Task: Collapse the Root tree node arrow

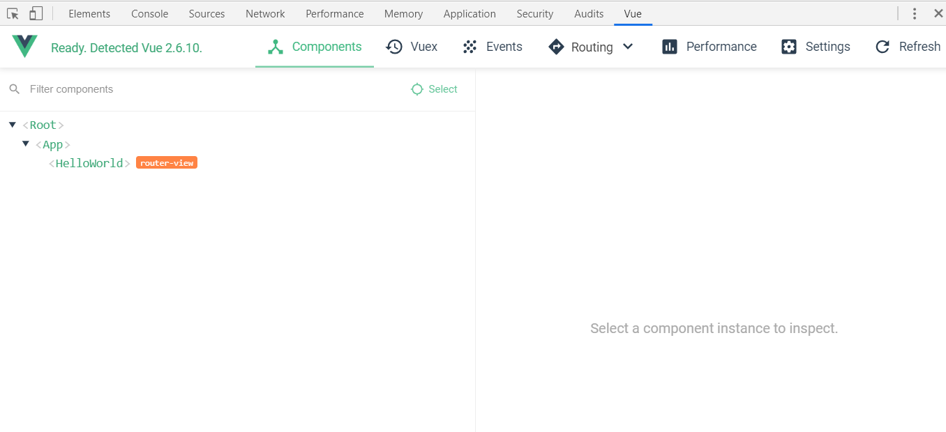Action: [x=13, y=125]
